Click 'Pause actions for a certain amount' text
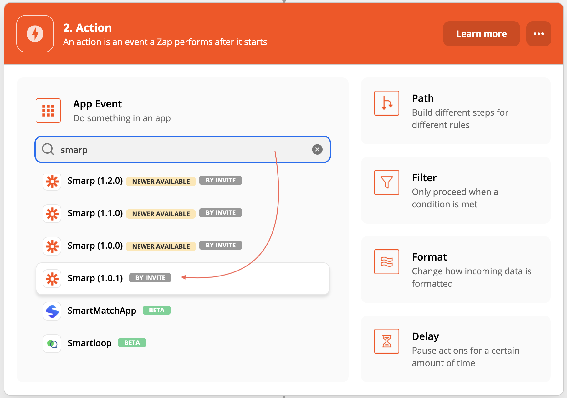Viewport: 567px width, 398px height. click(x=466, y=357)
